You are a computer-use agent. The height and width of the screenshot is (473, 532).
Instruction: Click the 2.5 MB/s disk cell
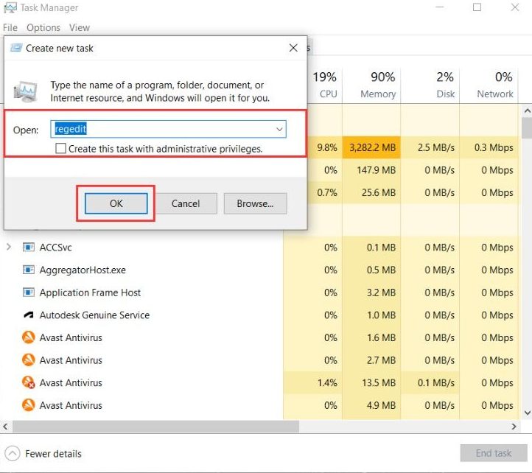(x=430, y=147)
